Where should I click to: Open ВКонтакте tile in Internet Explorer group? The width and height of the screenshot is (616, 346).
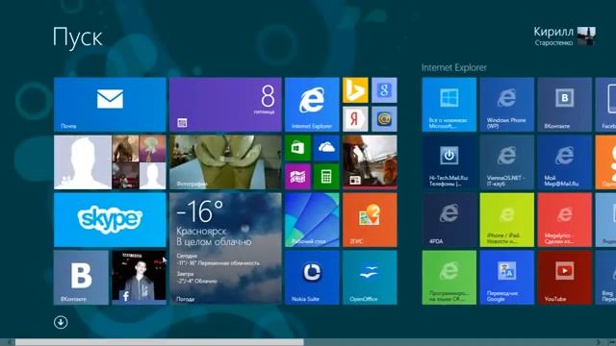pyautogui.click(x=565, y=105)
